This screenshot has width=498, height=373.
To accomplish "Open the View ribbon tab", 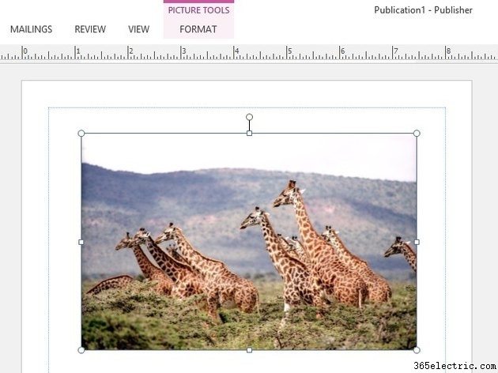I will [x=139, y=29].
